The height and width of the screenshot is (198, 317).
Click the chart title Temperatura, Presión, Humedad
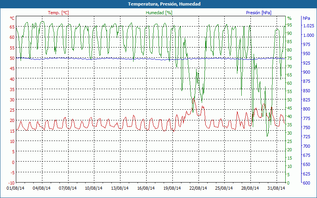point(164,4)
